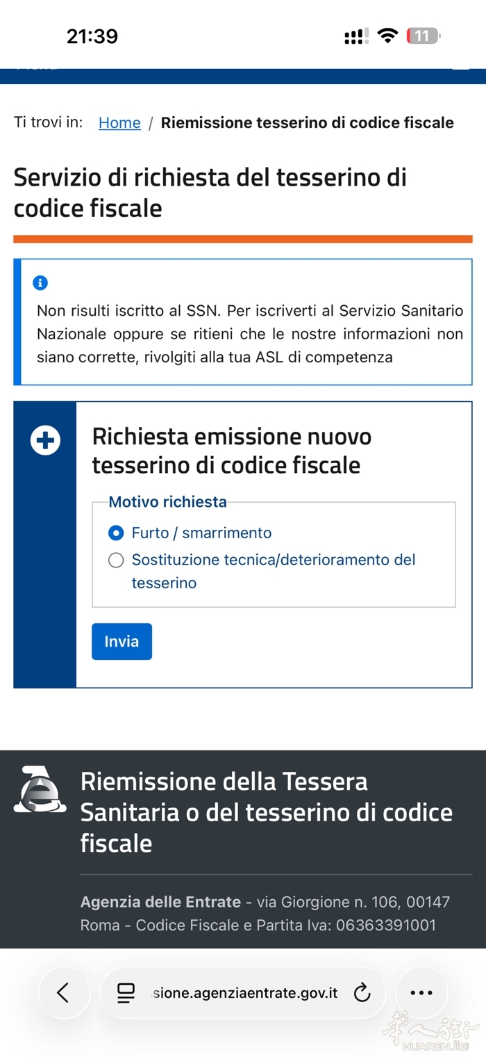The width and height of the screenshot is (486, 1057).
Task: Tap the battery indicator in the status bar
Action: 423,35
